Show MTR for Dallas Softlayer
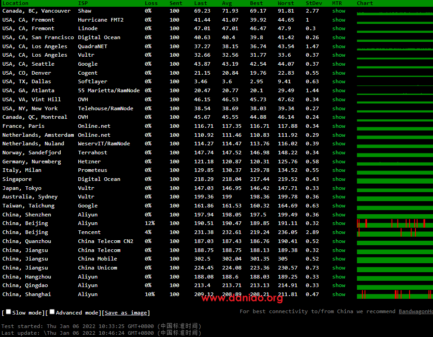Image resolution: width=433 pixels, height=337 pixels. [338, 81]
